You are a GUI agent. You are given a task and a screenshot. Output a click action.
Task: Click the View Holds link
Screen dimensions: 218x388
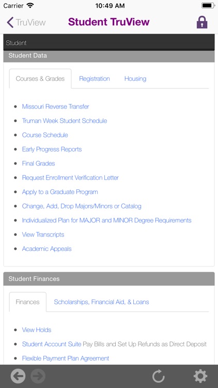point(37,330)
